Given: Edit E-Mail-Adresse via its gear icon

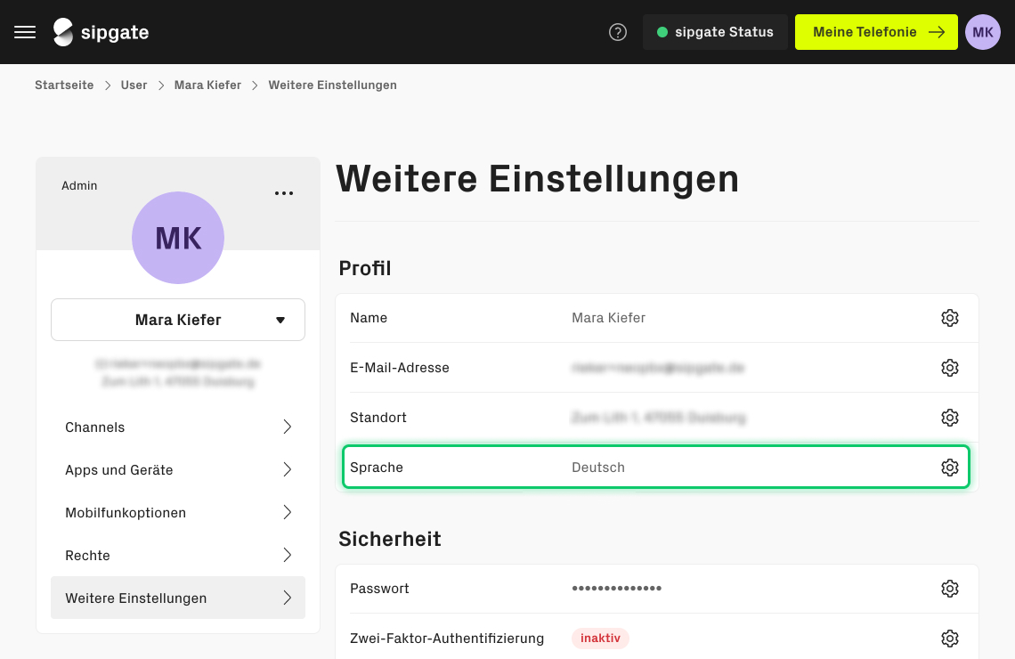Looking at the screenshot, I should [x=949, y=368].
